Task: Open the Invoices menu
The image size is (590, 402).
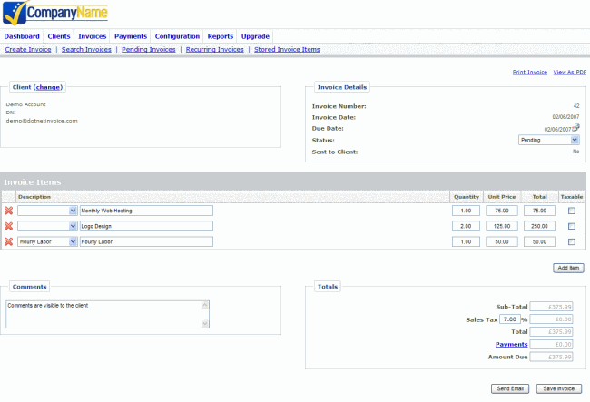Action: pyautogui.click(x=93, y=36)
